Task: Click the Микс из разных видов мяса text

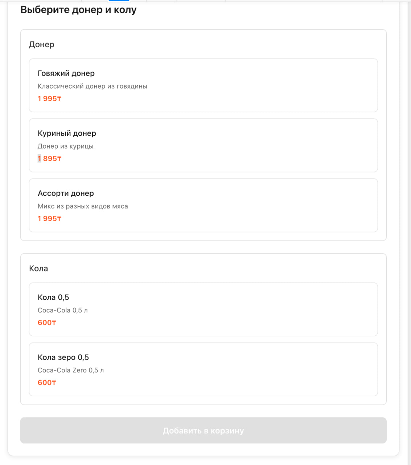Action: (x=83, y=206)
